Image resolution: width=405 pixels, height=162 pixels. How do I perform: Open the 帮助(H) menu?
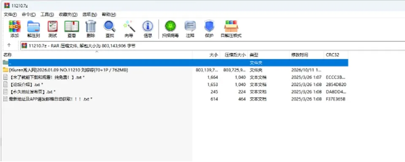(x=109, y=14)
